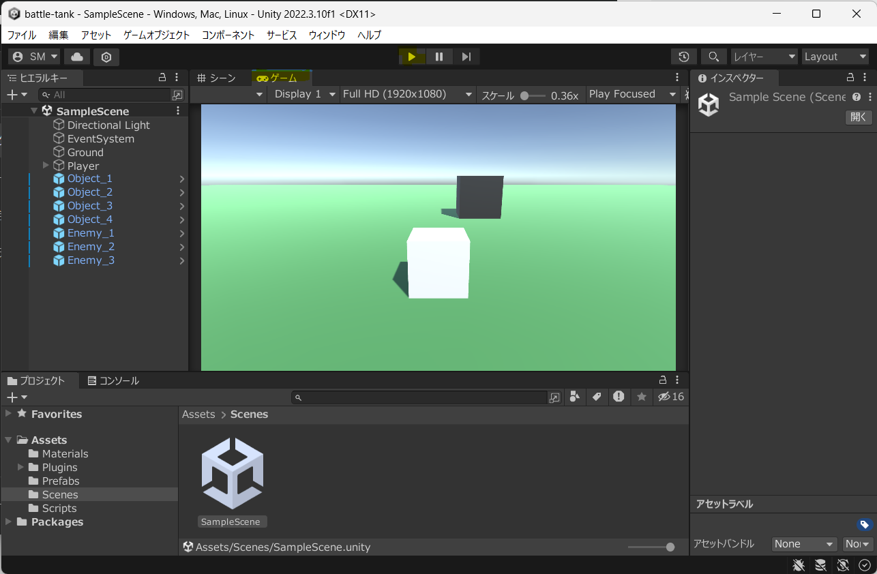Open the アセット menu
The width and height of the screenshot is (877, 574).
pos(95,35)
